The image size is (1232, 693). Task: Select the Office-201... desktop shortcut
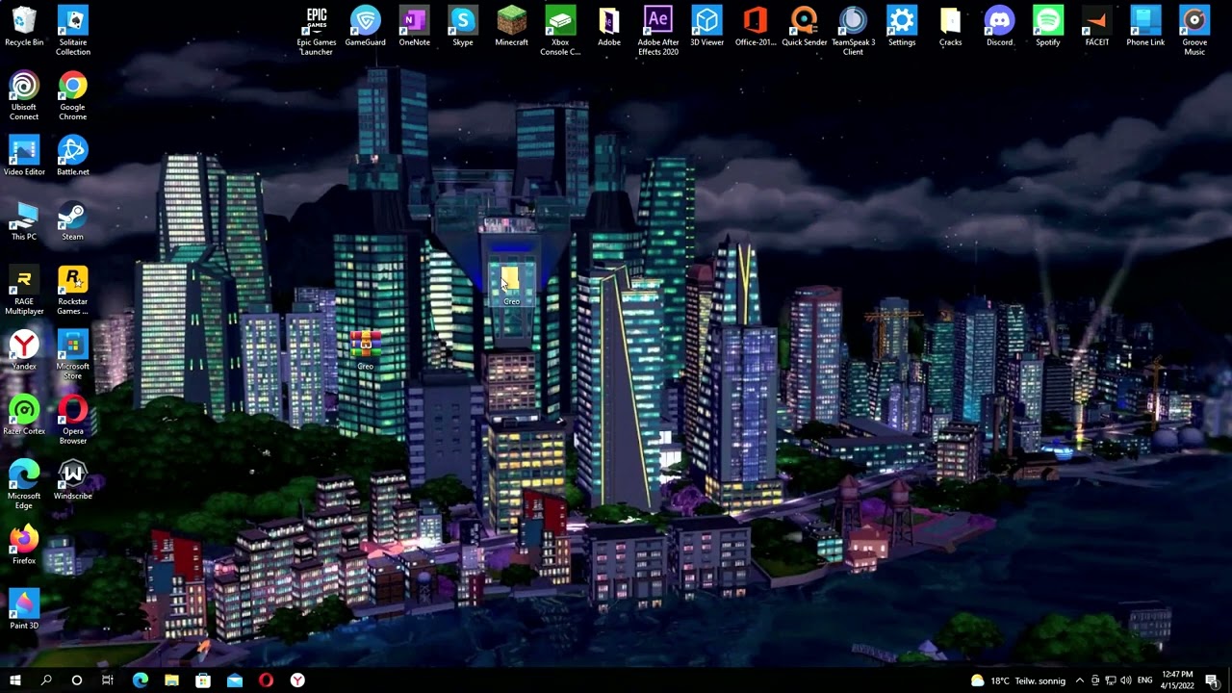[756, 27]
